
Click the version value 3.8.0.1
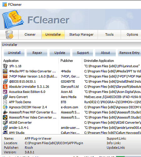[29, 152]
